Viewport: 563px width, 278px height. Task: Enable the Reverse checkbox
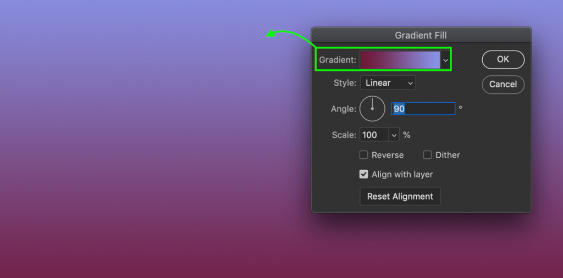(363, 155)
